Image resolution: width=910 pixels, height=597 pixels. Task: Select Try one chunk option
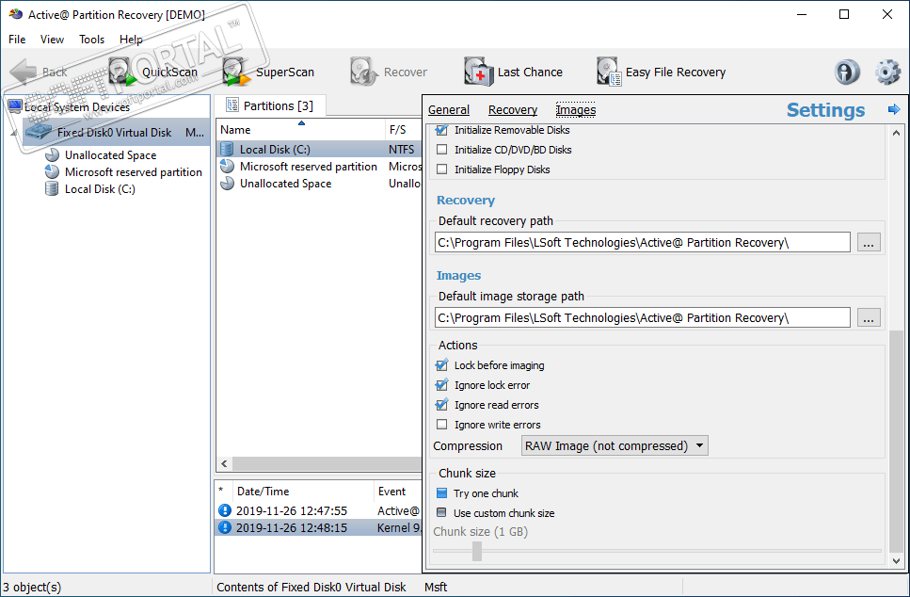(x=441, y=493)
